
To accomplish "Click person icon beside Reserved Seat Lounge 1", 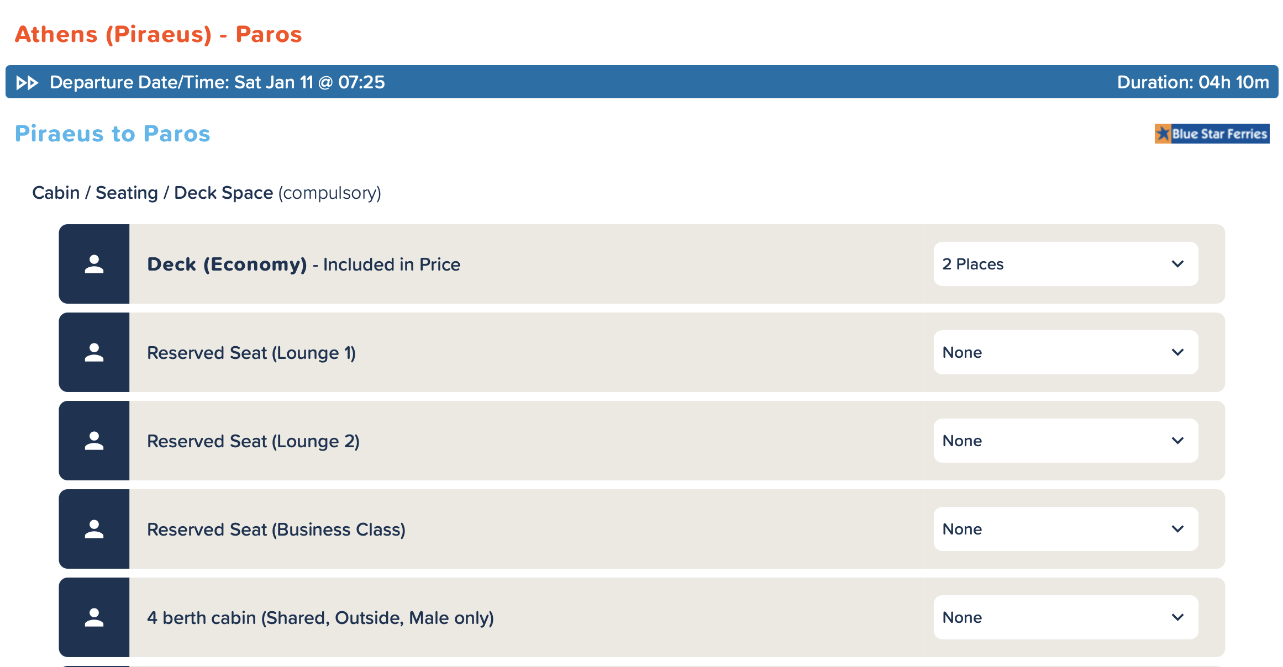I will tap(94, 352).
